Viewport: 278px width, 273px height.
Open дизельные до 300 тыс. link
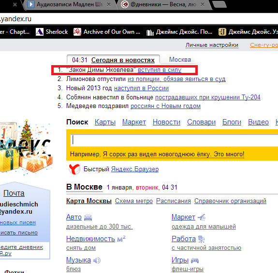[100, 227]
